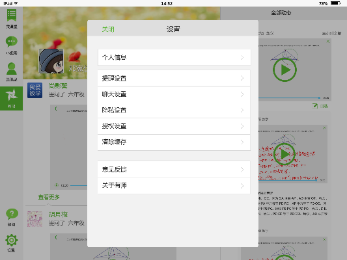Tap the question mark bubble icon
The height and width of the screenshot is (260, 347).
(x=12, y=214)
